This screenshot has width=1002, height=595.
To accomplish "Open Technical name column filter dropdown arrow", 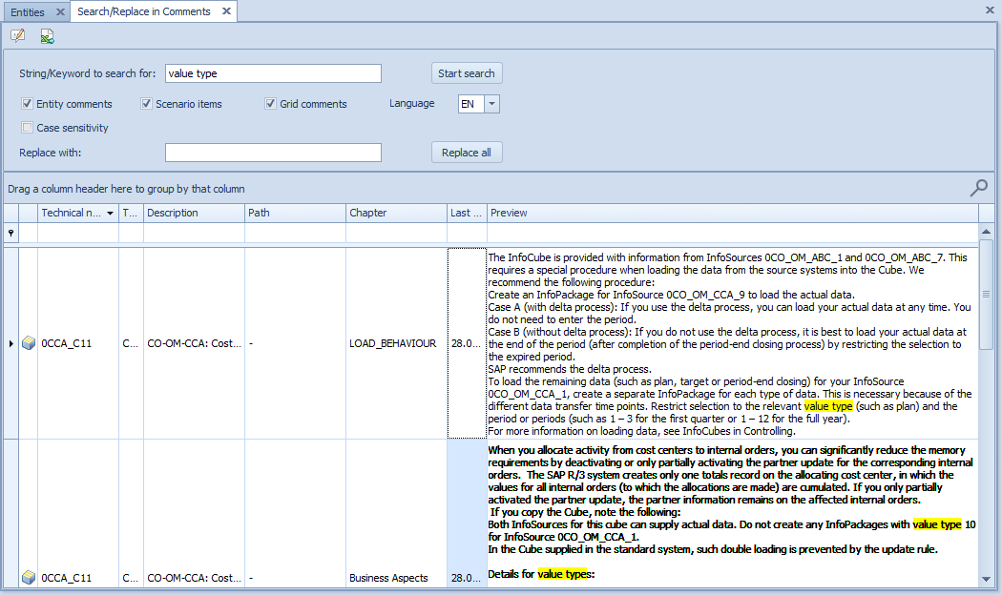I will point(111,214).
